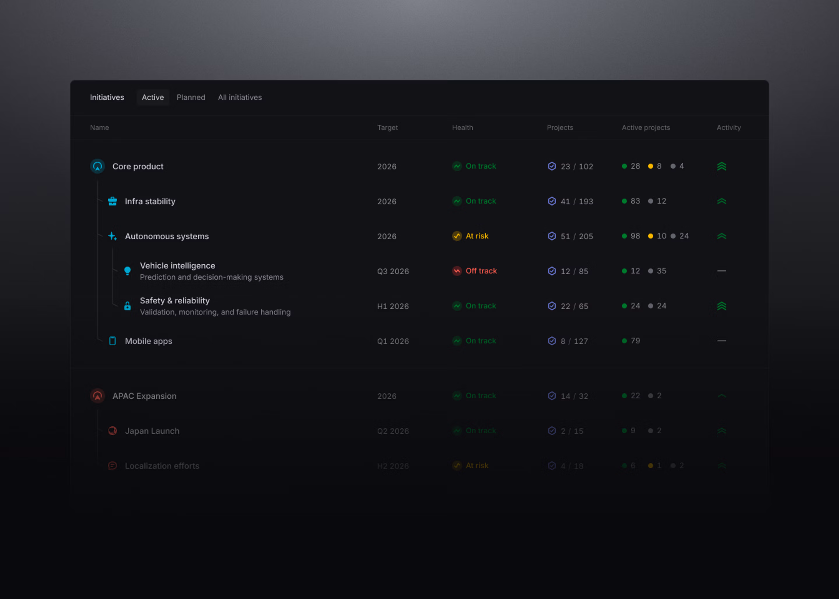Screen dimensions: 839x599
Task: Sort by the Target column header
Action: 387,128
